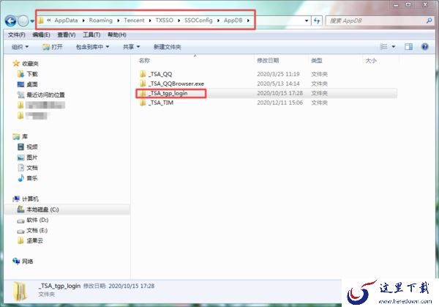This screenshot has height=307, width=439.
Task: Toggle the preview pane icon
Action: [408, 47]
